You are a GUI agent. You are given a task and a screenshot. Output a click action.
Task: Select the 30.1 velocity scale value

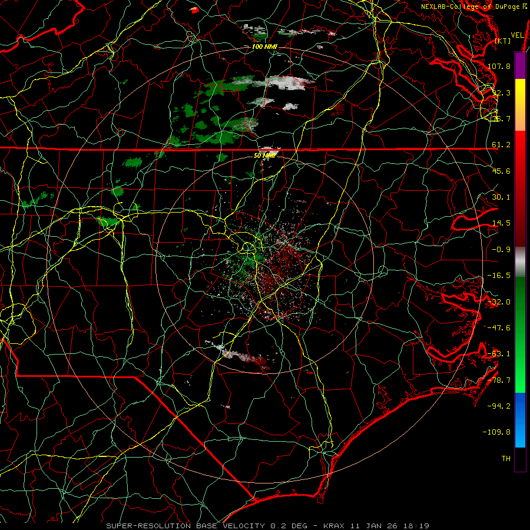pos(501,197)
